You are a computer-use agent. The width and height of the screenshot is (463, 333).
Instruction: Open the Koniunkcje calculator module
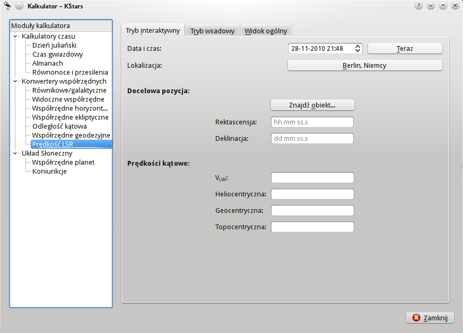tap(49, 172)
